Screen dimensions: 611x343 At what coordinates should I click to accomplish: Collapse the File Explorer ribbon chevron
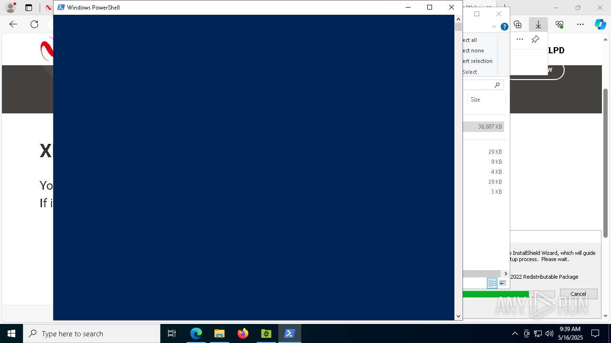pyautogui.click(x=494, y=27)
